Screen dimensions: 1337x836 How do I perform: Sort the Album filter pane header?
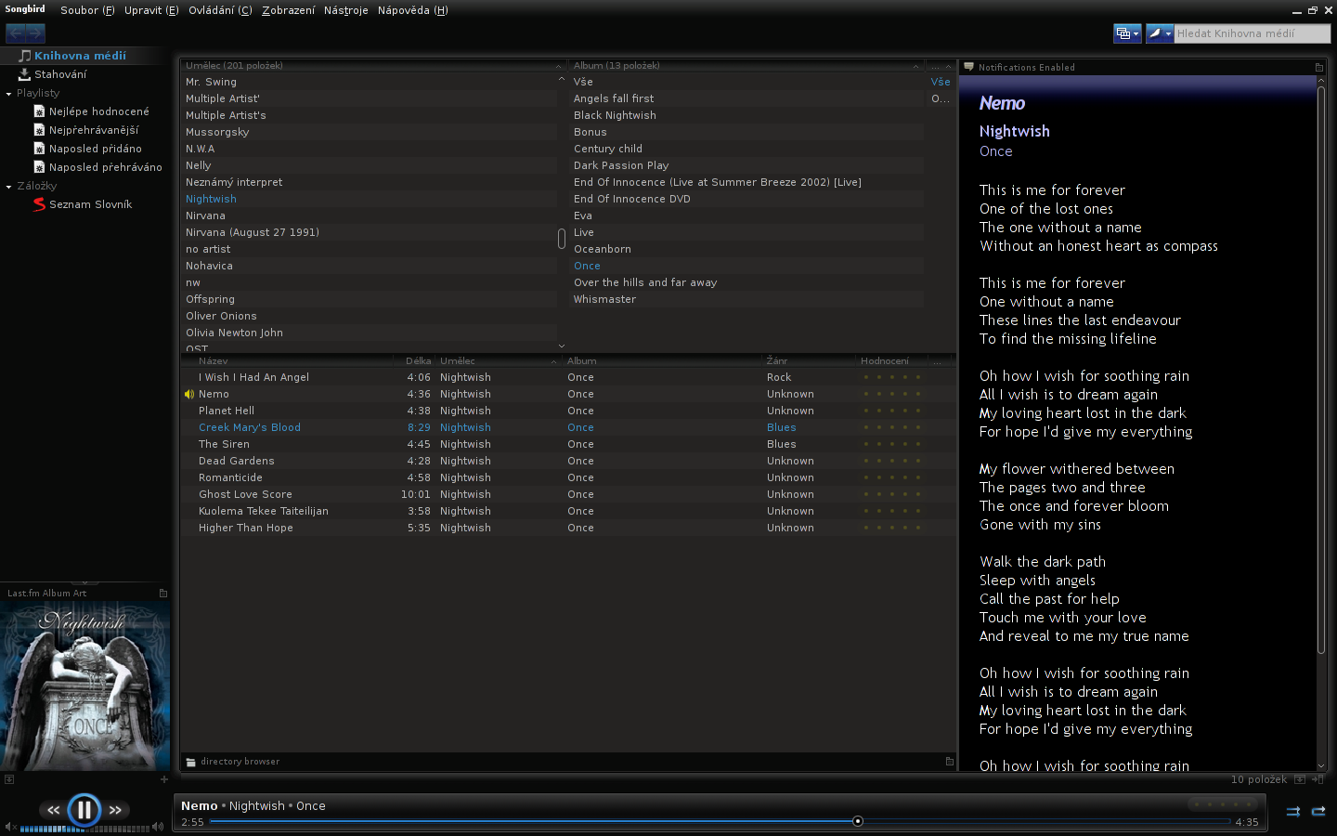747,66
